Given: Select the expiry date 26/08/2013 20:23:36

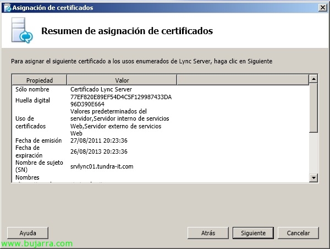Looking at the screenshot, I should (x=98, y=151).
